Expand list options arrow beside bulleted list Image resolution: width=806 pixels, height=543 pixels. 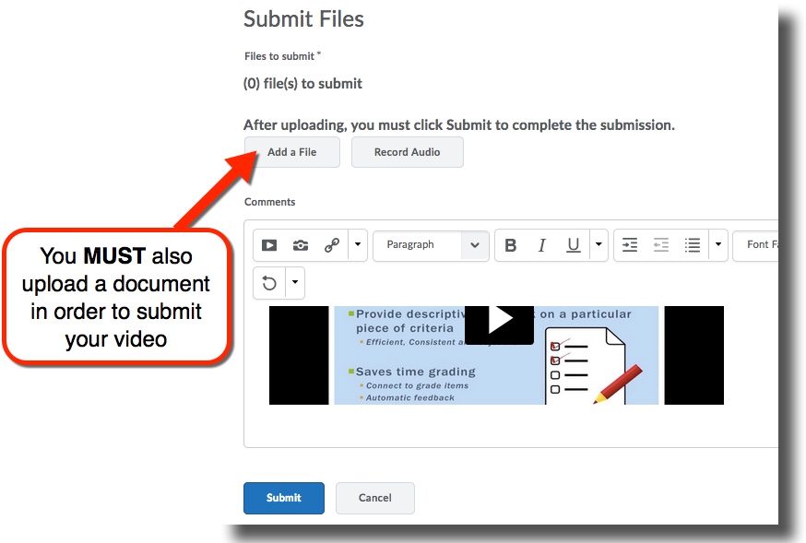click(x=718, y=245)
